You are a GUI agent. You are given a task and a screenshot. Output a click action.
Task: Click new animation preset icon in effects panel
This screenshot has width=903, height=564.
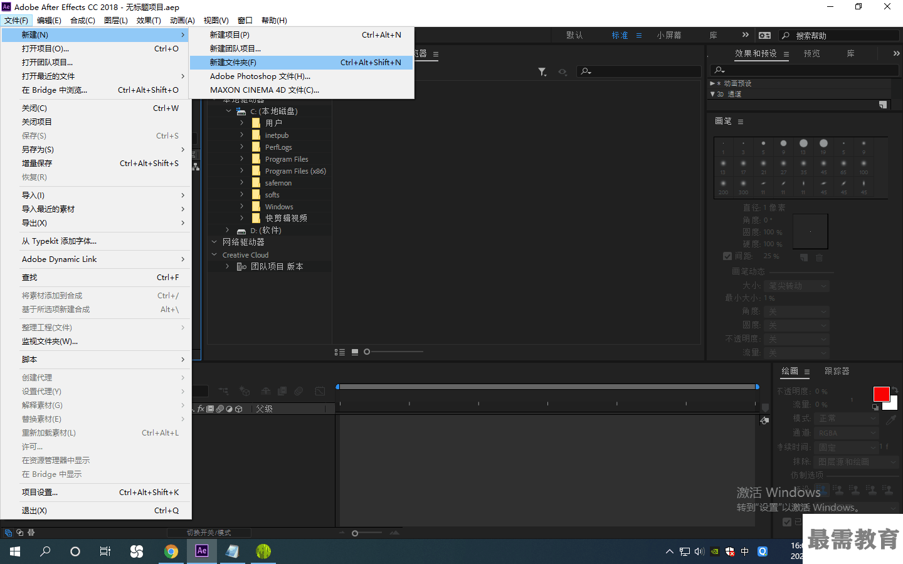(x=883, y=105)
